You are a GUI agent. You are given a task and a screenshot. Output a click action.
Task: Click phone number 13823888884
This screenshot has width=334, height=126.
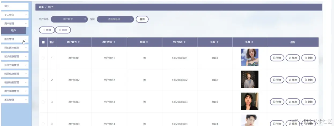[180, 124]
